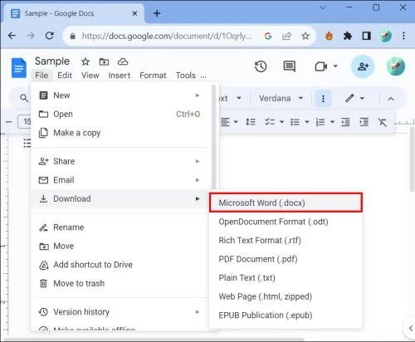415x342 pixels.
Task: Bookmark this page with the star
Action: point(305,36)
